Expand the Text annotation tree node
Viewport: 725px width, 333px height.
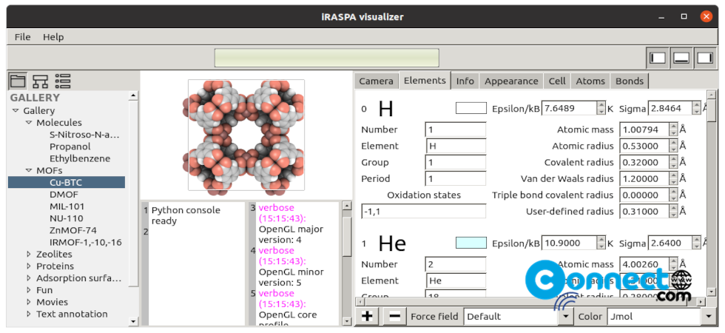(29, 314)
